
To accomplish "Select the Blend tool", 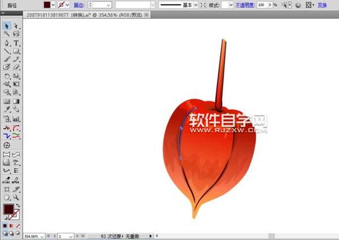I will [x=16, y=110].
